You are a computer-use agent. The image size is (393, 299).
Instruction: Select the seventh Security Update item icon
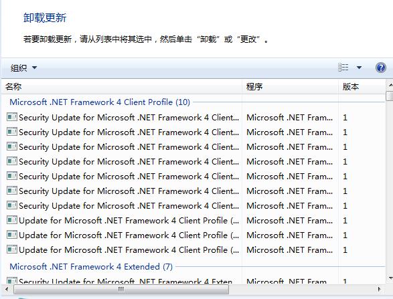tap(12, 205)
